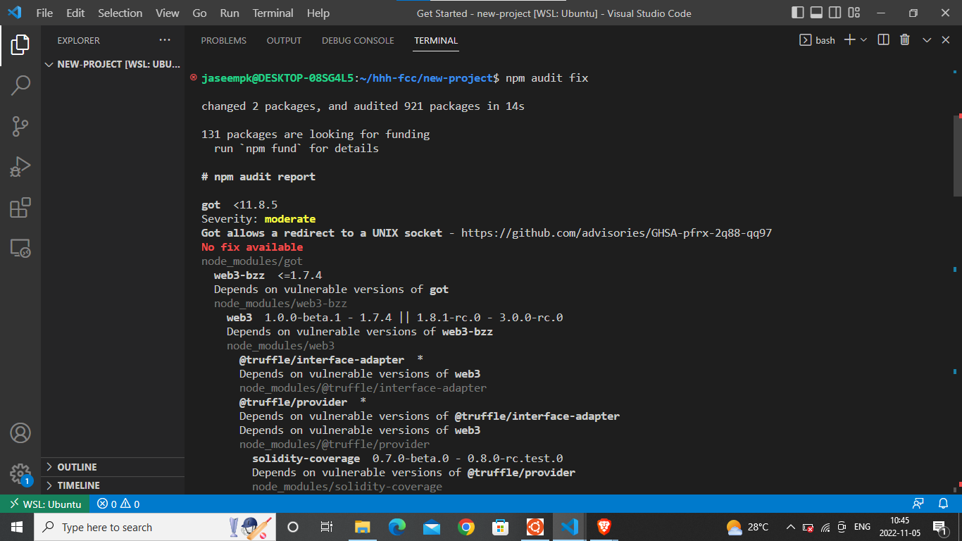962x541 pixels.
Task: Open the Remote Explorer view
Action: (20, 249)
